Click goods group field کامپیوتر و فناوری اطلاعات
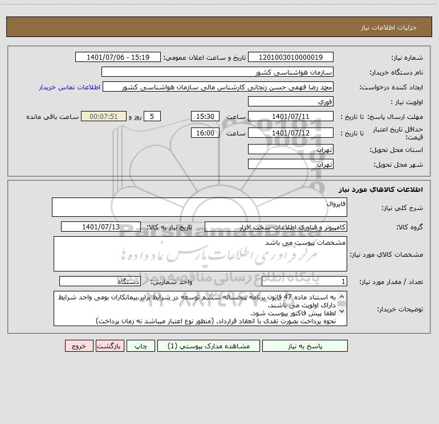This screenshot has width=439, height=424. pyautogui.click(x=276, y=227)
